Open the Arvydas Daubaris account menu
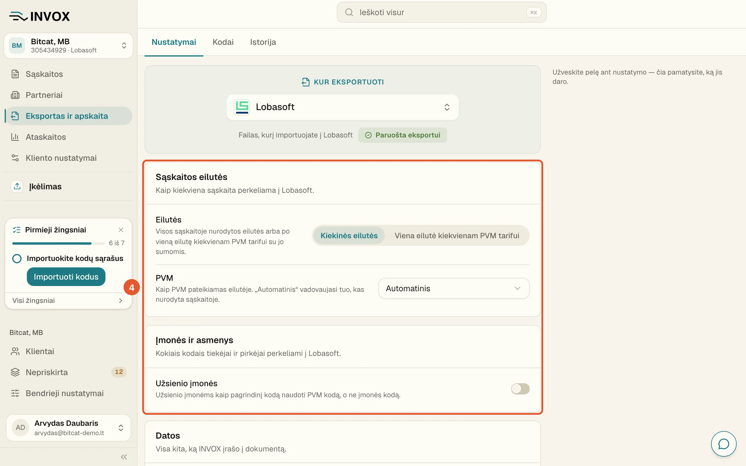Viewport: 746px width, 466px height. pyautogui.click(x=68, y=428)
